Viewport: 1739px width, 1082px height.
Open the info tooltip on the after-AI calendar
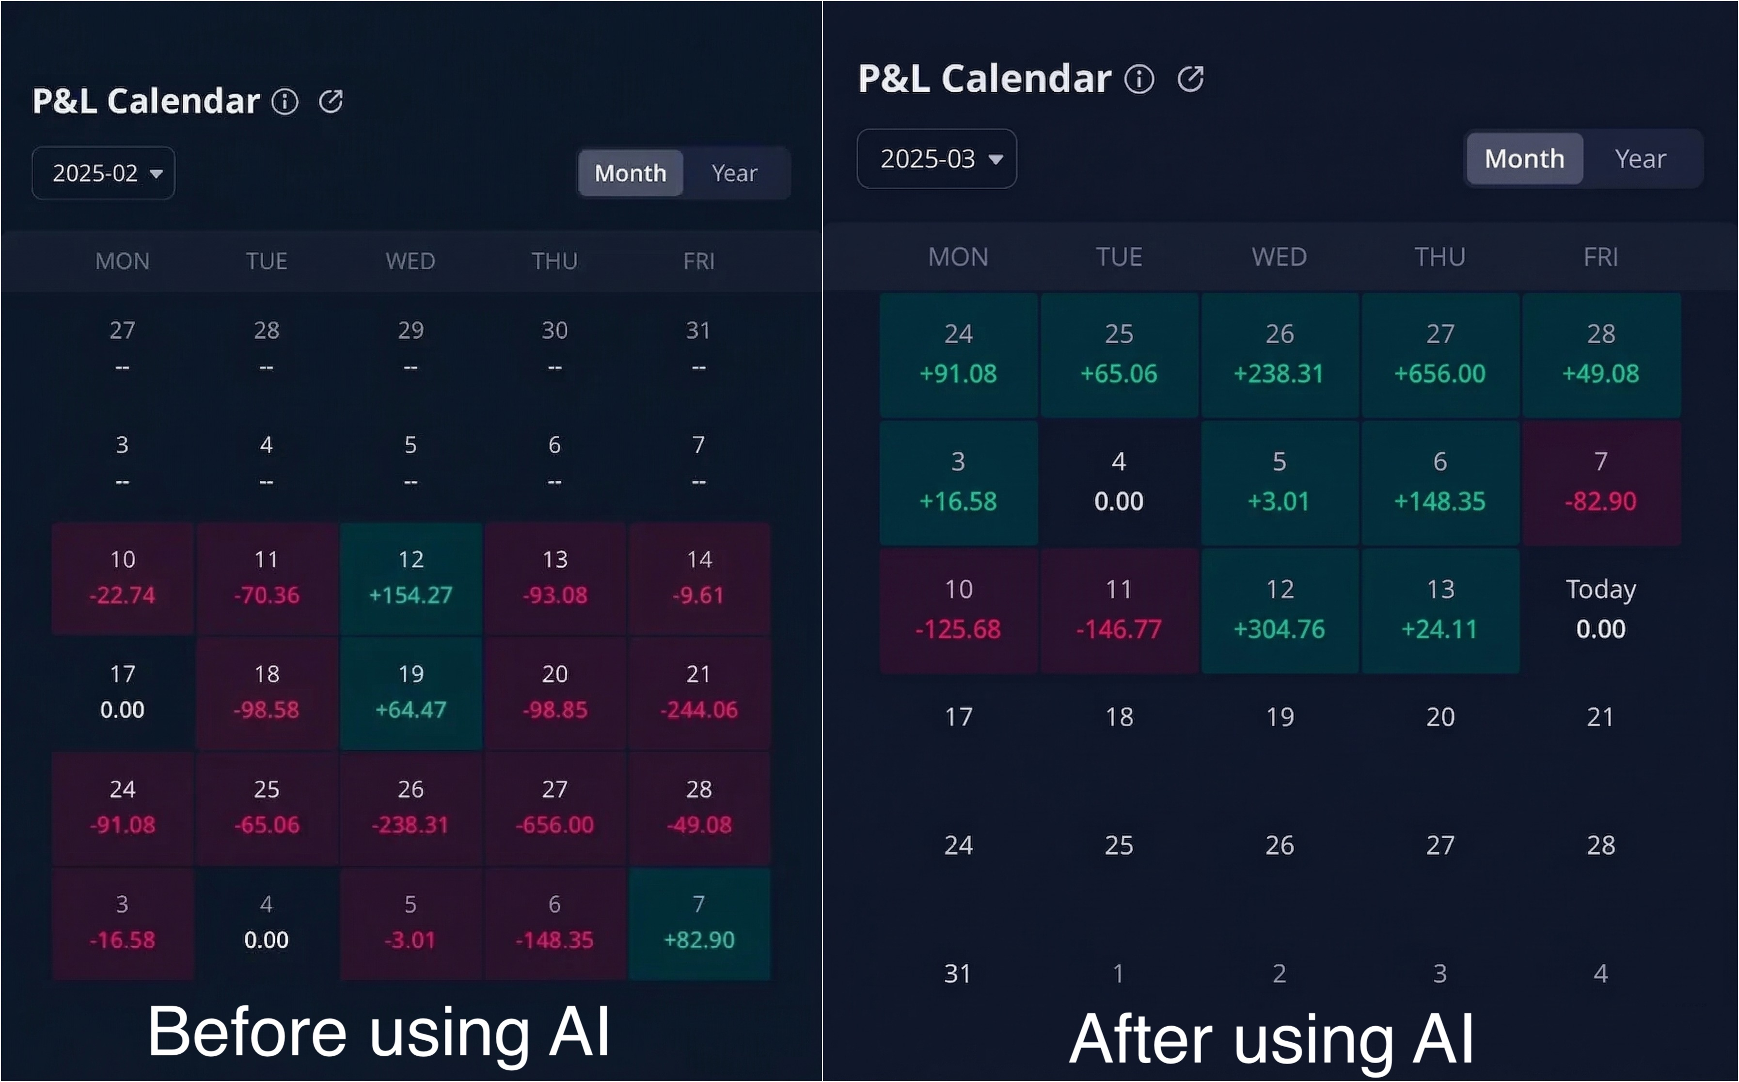pos(1139,79)
